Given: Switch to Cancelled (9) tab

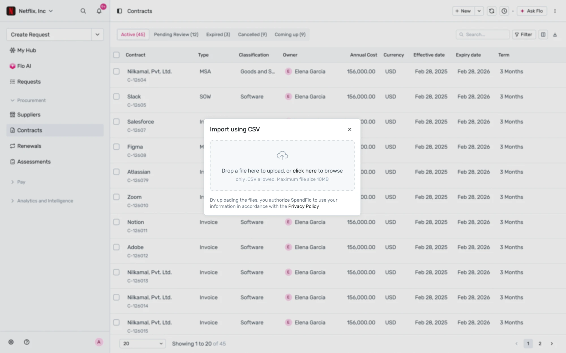Looking at the screenshot, I should [x=252, y=34].
